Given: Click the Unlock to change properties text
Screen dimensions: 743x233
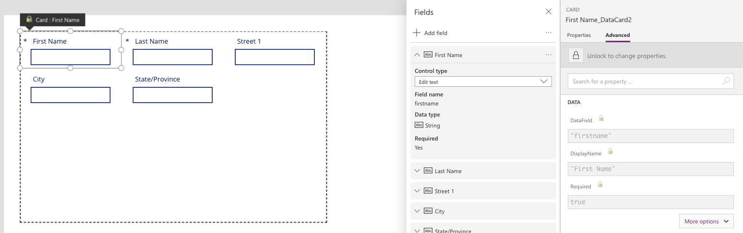Looking at the screenshot, I should point(627,56).
